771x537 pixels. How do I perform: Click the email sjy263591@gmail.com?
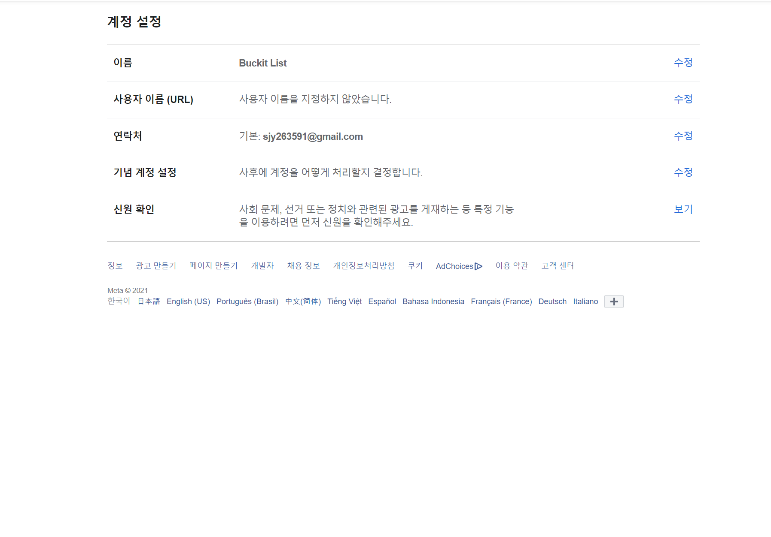click(313, 136)
